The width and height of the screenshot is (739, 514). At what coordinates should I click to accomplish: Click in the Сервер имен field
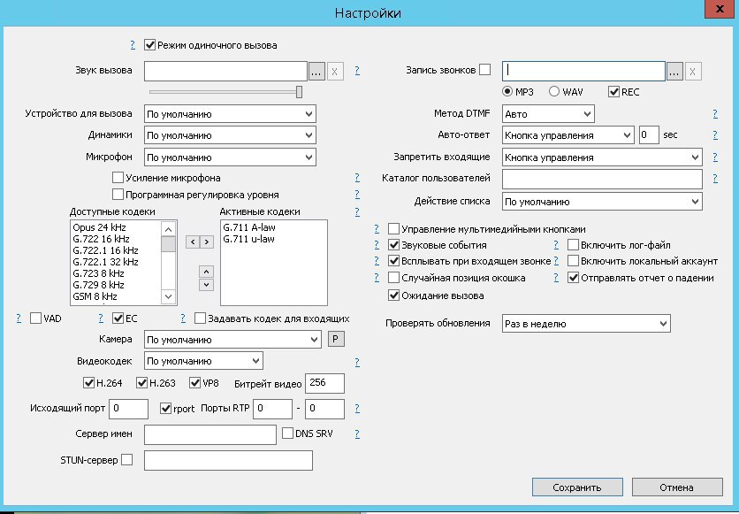[210, 434]
